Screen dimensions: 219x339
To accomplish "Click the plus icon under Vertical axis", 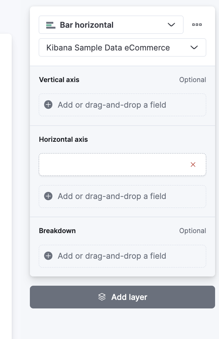I will click(x=48, y=105).
